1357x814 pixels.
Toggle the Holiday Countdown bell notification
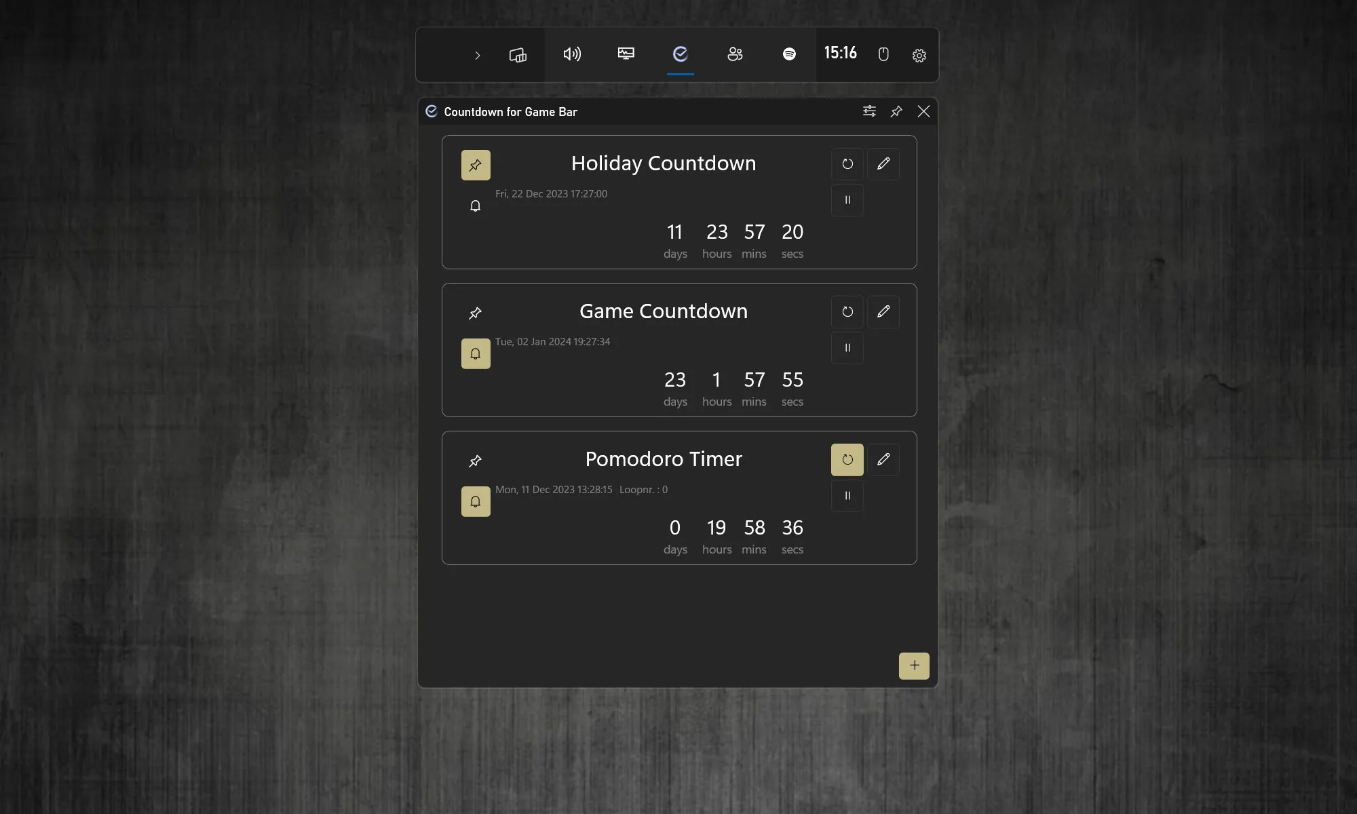coord(476,206)
